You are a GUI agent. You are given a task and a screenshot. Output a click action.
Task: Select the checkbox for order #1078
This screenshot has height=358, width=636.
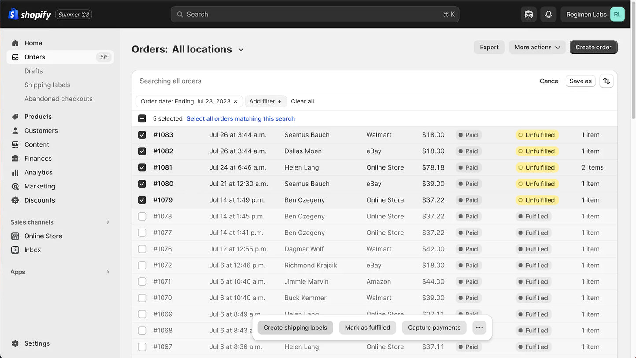pos(142,216)
